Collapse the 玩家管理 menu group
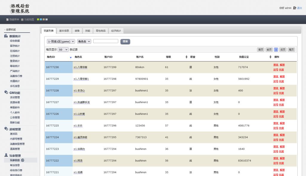The height and width of the screenshot is (176, 306). click(x=15, y=155)
